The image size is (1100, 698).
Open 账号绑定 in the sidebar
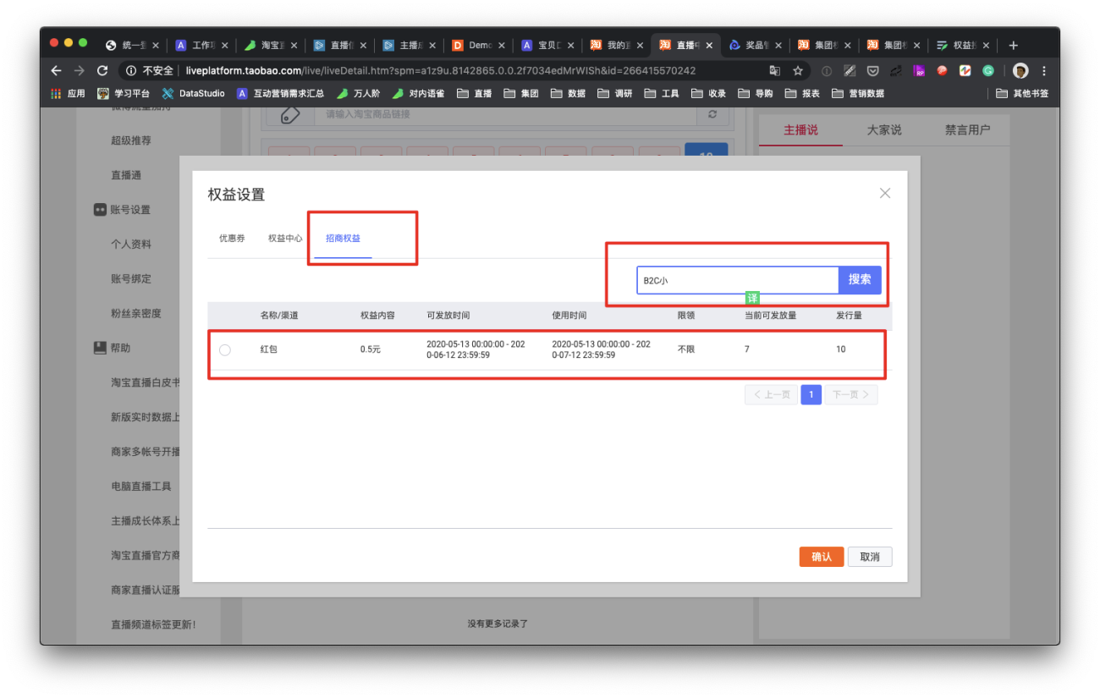pyautogui.click(x=131, y=278)
